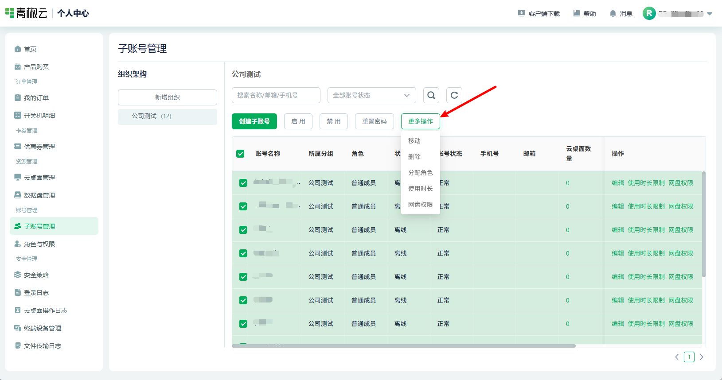The height and width of the screenshot is (380, 722).
Task: Click the 账号名称 column header
Action: pyautogui.click(x=268, y=154)
